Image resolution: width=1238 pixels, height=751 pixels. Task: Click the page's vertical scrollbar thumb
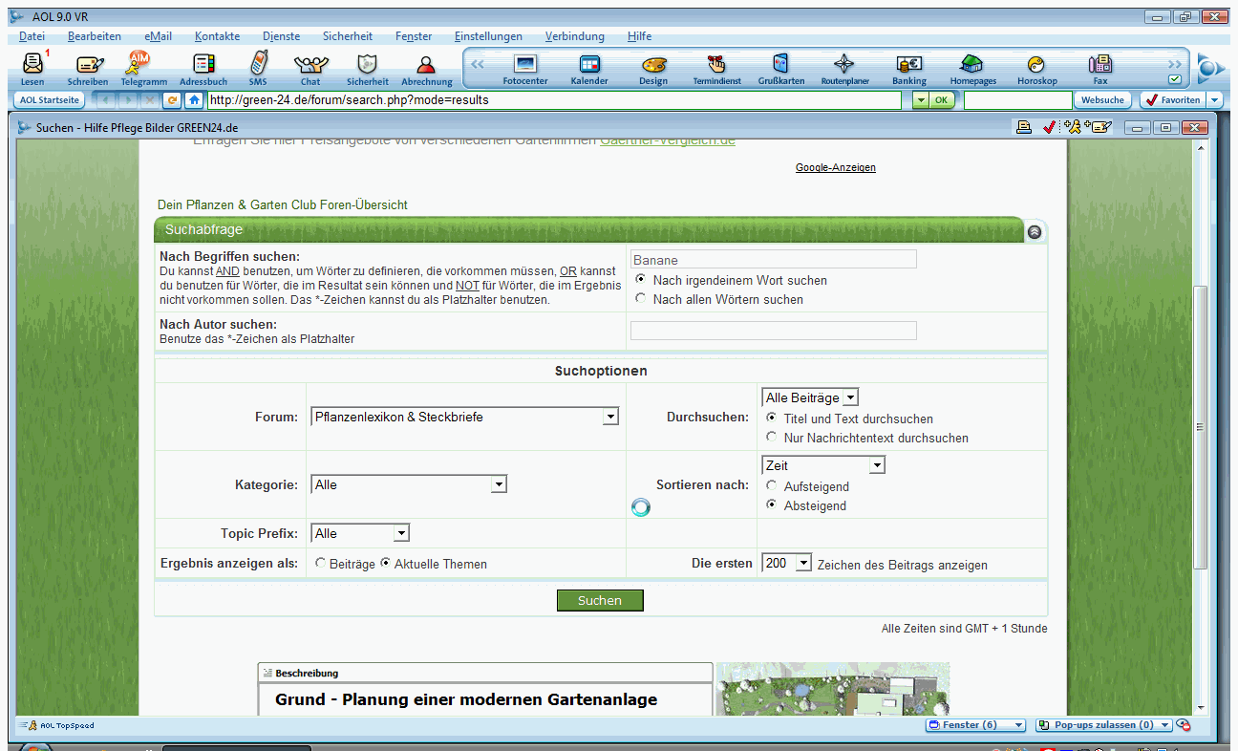1201,425
